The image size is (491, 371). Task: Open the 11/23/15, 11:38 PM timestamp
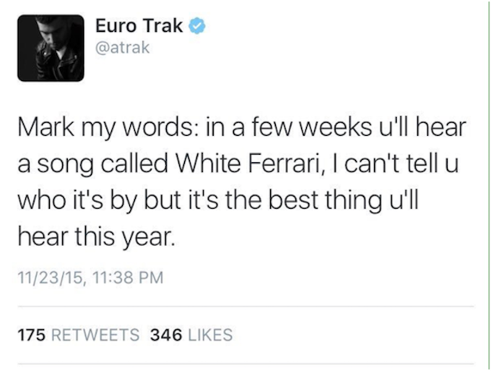(x=90, y=277)
